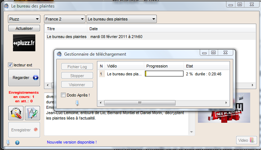The height and width of the screenshot is (150, 261).
Task: Click description scrollbar down arrow
Action: point(191,132)
